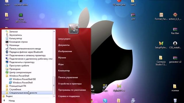Collapse the Windows PowerShell folder
This screenshot has width=184, height=103.
coord(19,76)
